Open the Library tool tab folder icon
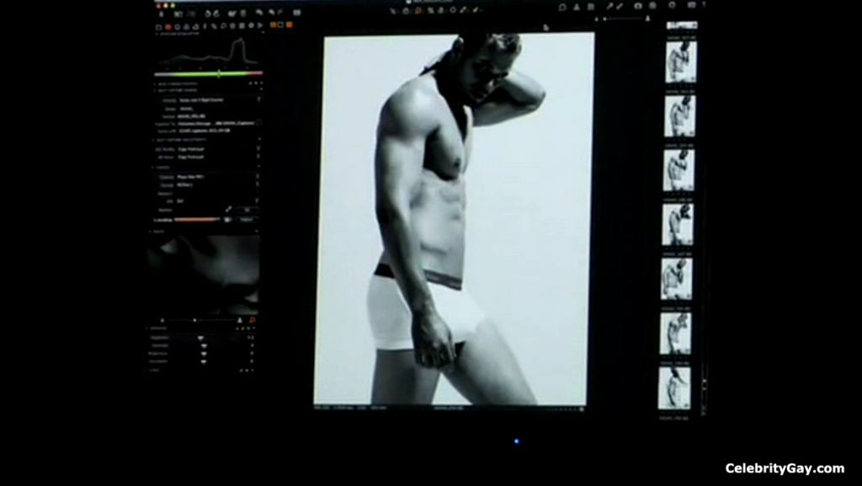This screenshot has height=486, width=862. pos(158,26)
